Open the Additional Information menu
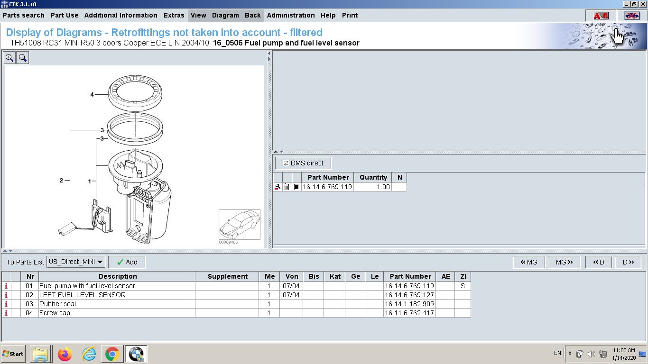Viewport: 648px width, 364px height. click(120, 15)
